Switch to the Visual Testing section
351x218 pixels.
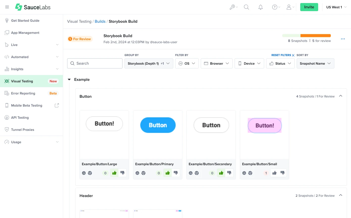point(22,81)
